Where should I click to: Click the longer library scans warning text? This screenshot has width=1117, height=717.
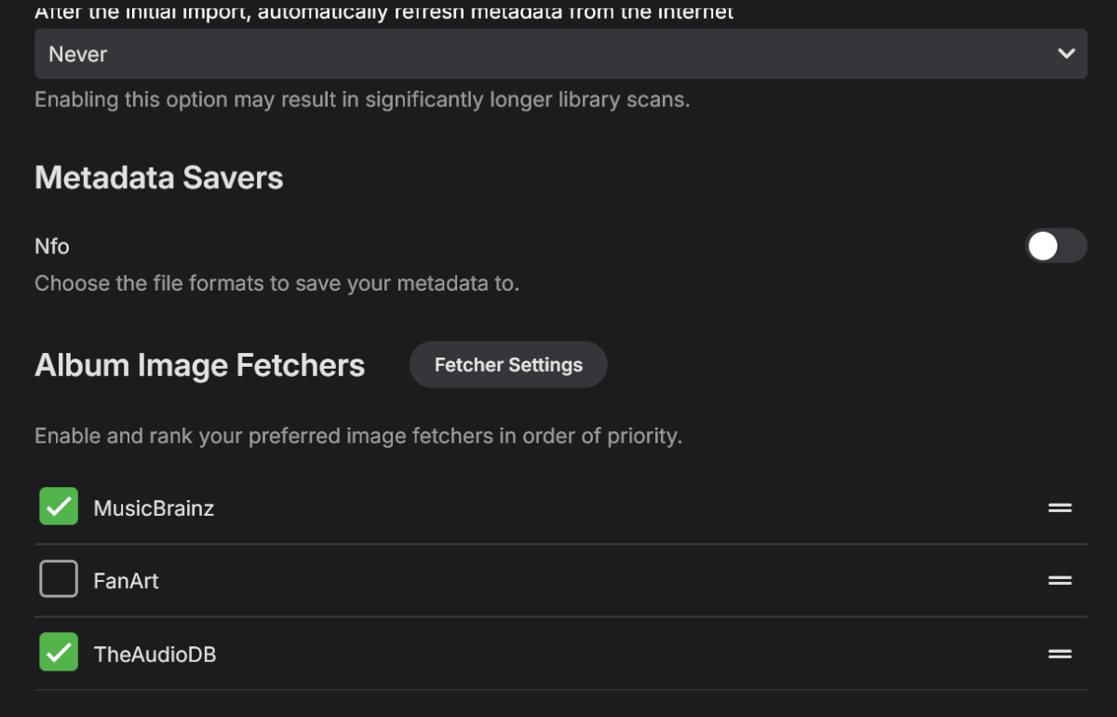click(x=362, y=100)
